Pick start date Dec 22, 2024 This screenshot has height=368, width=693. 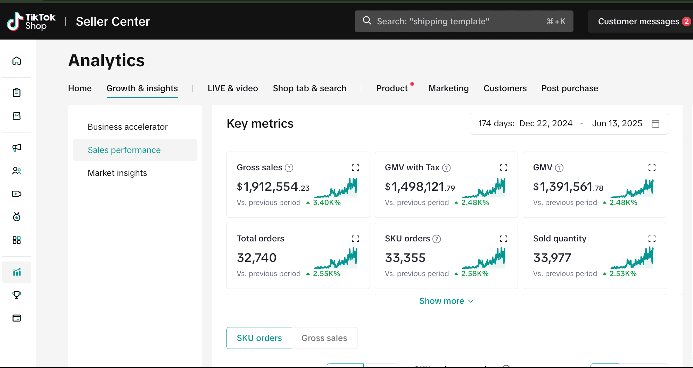[x=546, y=123]
